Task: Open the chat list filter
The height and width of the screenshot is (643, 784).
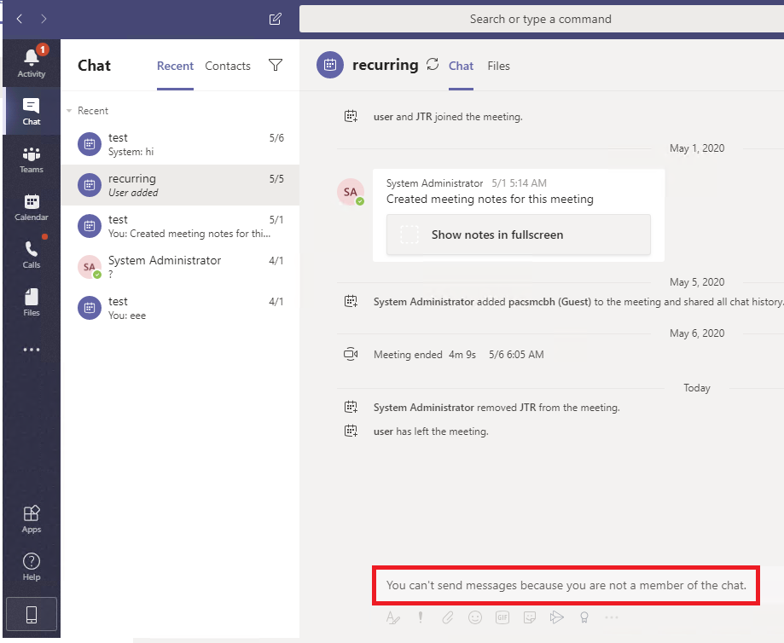Action: point(276,65)
